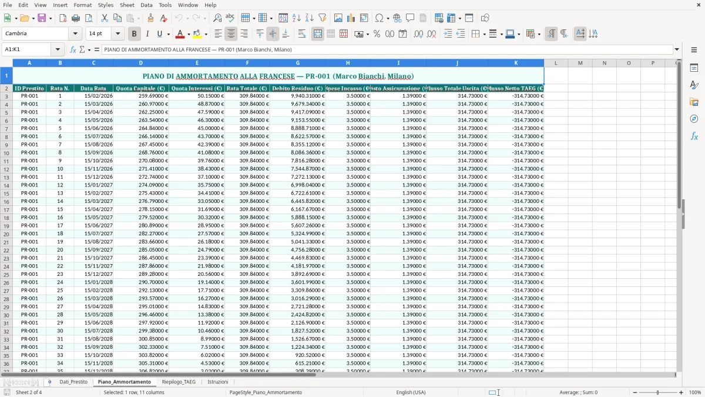The height and width of the screenshot is (397, 705).
Task: Switch to the Istruzioni sheet tab
Action: (x=218, y=382)
